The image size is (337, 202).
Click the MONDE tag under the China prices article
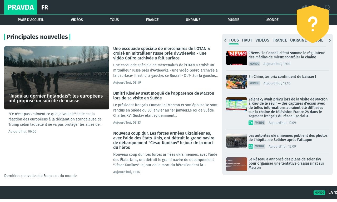254,83
